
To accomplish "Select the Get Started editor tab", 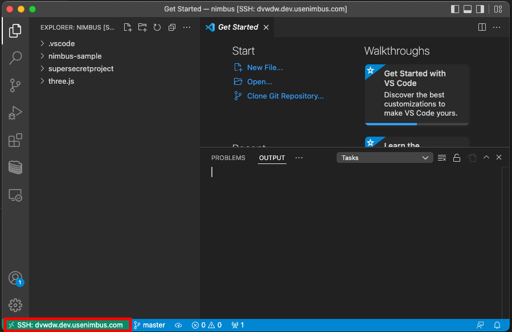I will pyautogui.click(x=237, y=27).
